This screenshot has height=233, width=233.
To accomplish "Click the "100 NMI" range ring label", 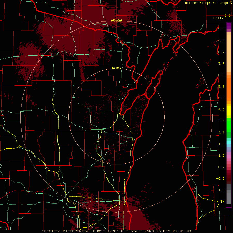I will coord(116,20).
